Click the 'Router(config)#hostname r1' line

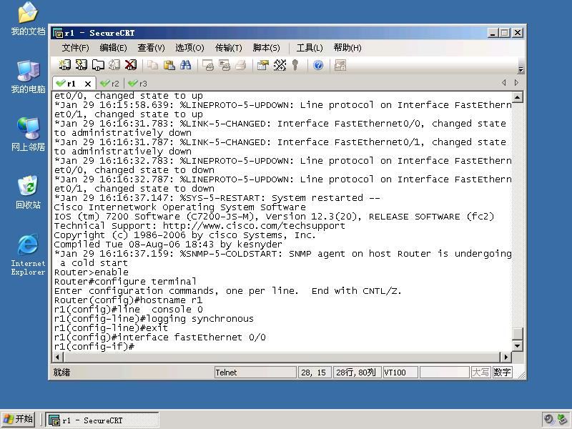(x=128, y=300)
